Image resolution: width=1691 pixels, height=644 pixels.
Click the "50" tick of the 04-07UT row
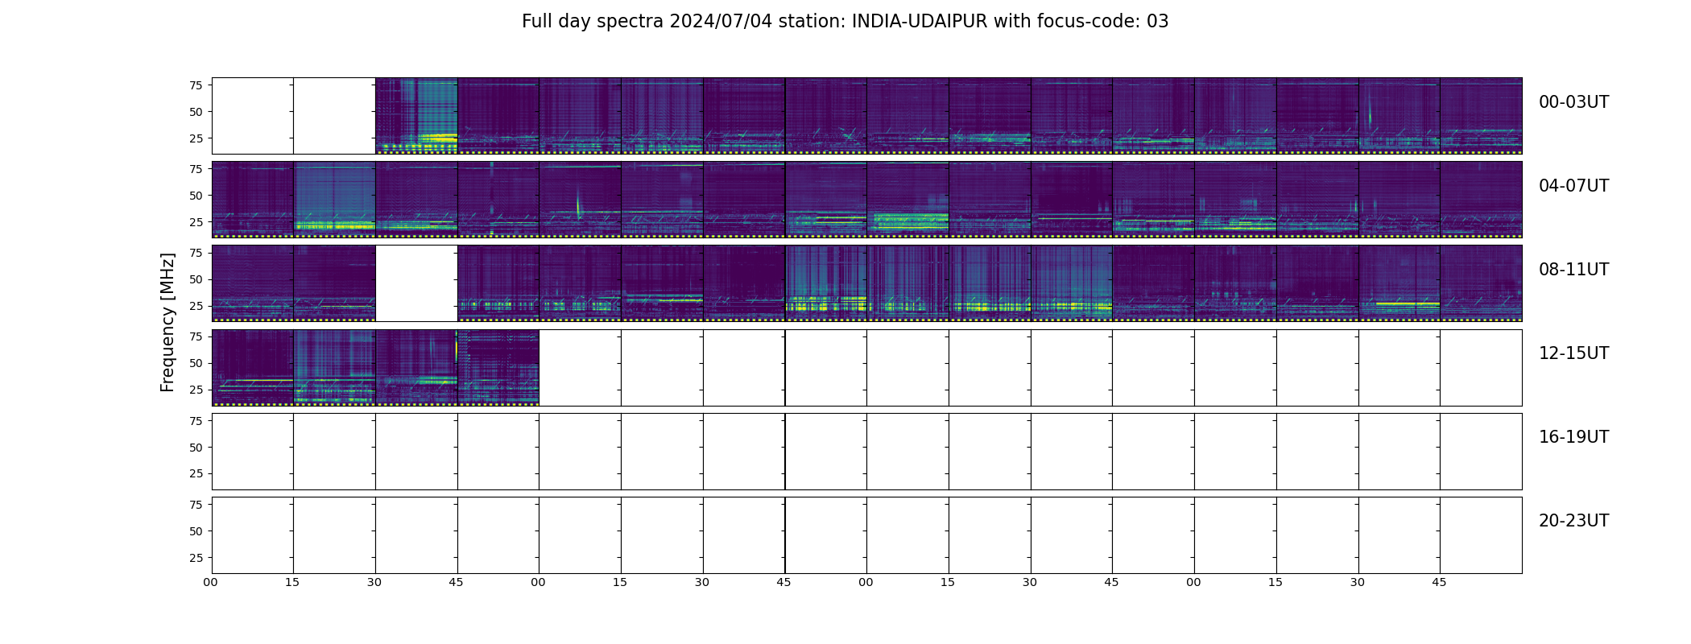point(196,196)
